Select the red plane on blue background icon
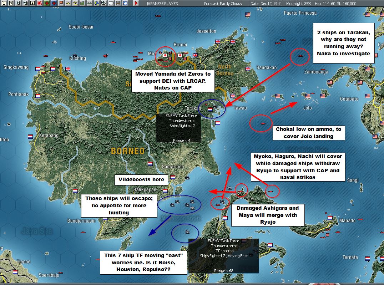This screenshot has width=384, height=285. (54, 3)
